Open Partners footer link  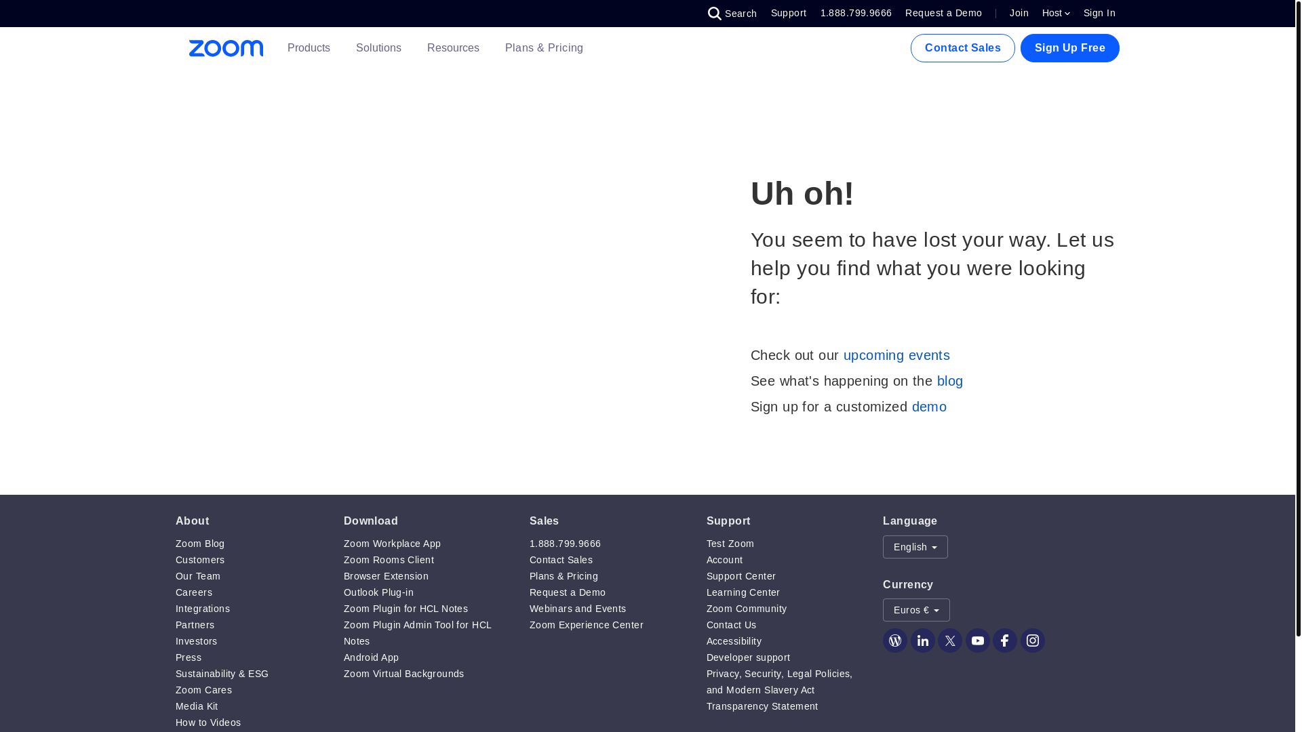[x=195, y=625]
